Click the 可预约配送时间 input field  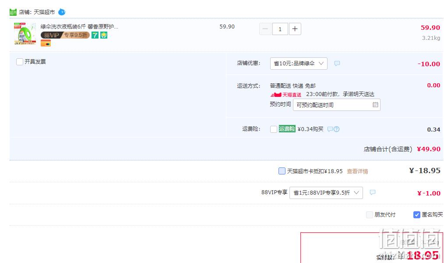click(337, 105)
